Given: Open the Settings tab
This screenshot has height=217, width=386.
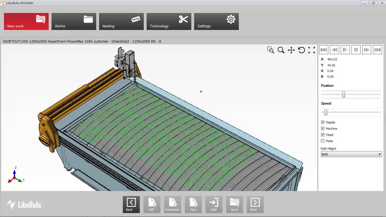Looking at the screenshot, I should tap(217, 21).
